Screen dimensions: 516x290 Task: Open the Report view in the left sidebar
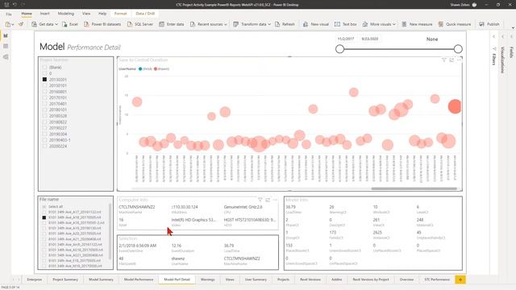pyautogui.click(x=6, y=35)
